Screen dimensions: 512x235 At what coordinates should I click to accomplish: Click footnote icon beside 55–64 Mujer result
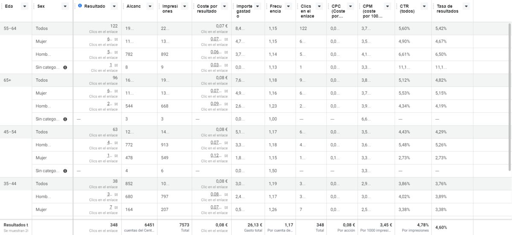point(116,39)
